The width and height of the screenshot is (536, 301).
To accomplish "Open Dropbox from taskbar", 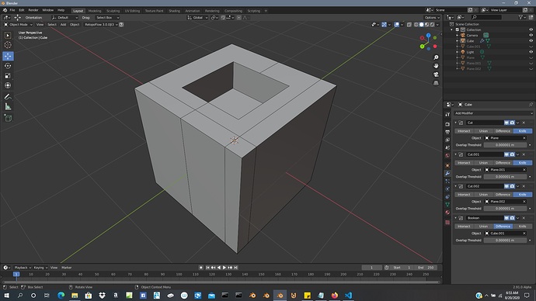I will pyautogui.click(x=102, y=296).
